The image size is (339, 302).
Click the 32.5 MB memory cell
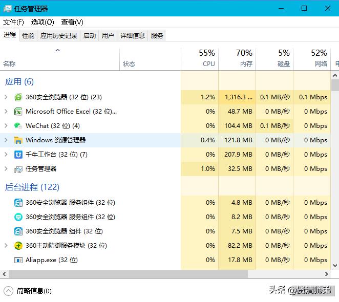pyautogui.click(x=237, y=169)
